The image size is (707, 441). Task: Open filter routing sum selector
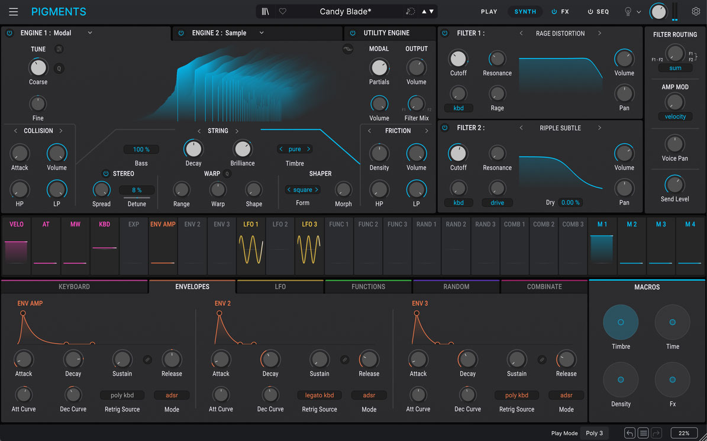675,68
